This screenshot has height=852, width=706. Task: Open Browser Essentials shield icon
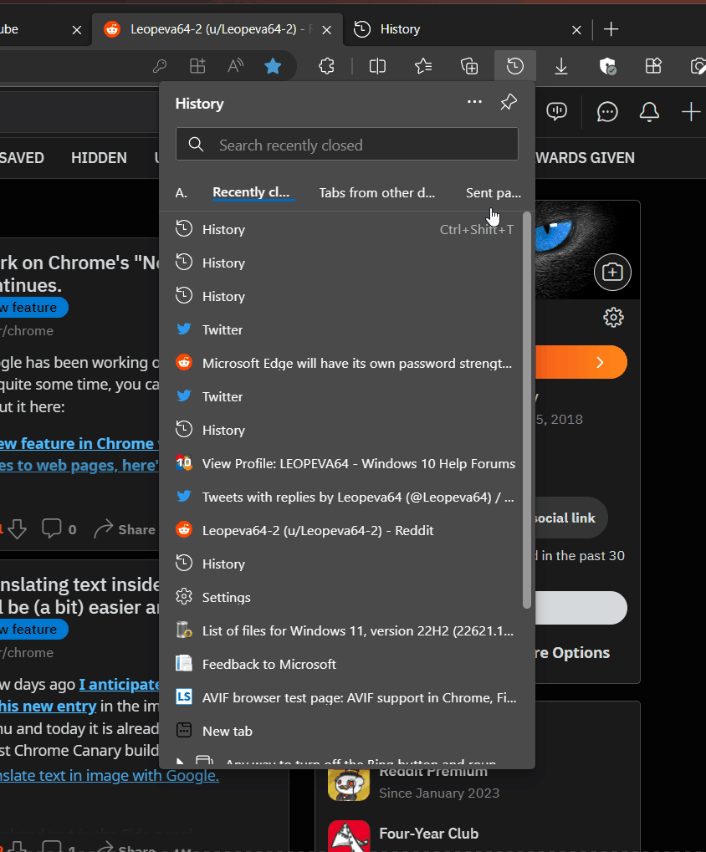tap(607, 66)
